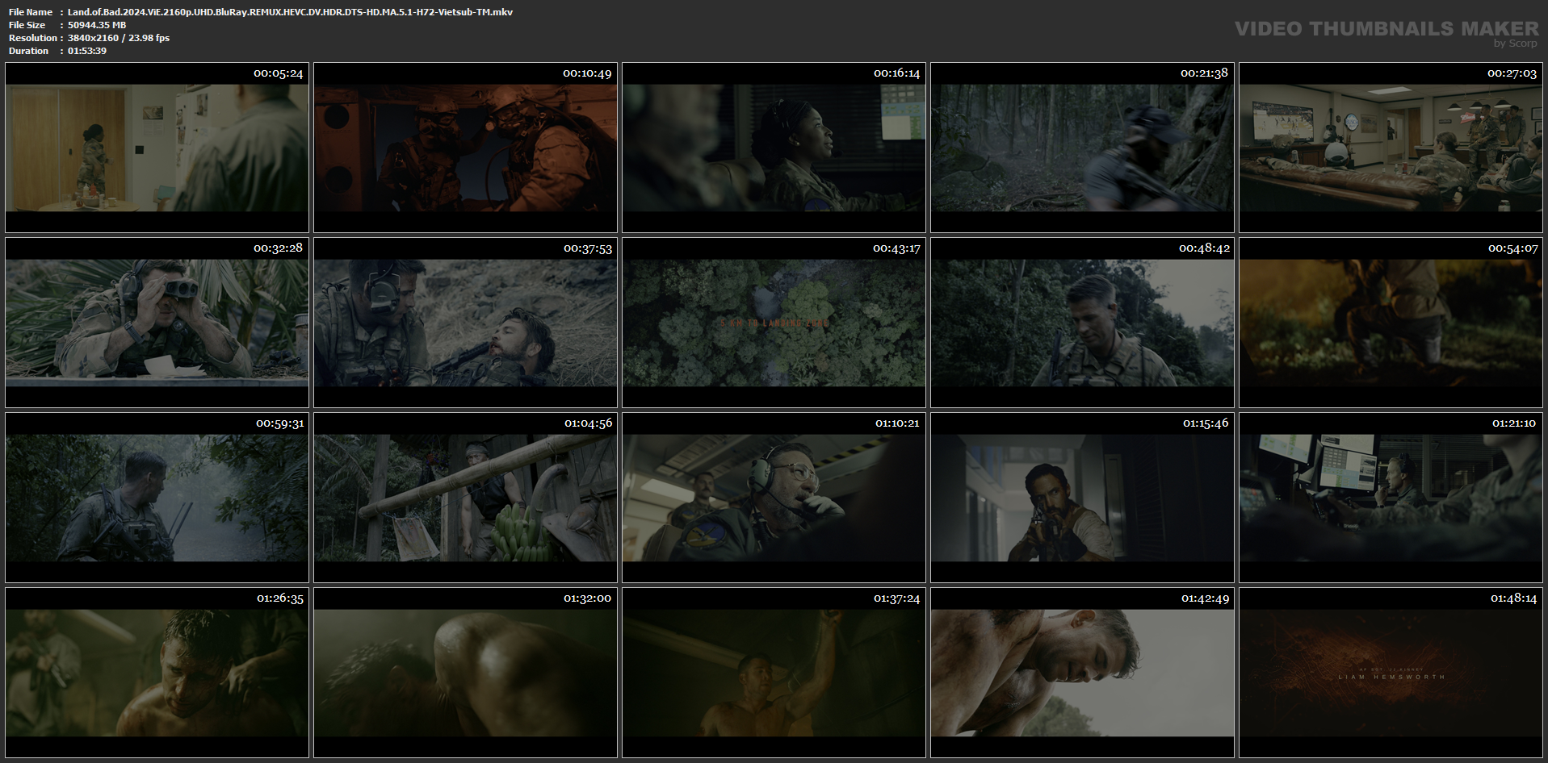Viewport: 1548px width, 763px height.
Task: Select the thumbnail at 00:05:24
Action: click(x=157, y=148)
